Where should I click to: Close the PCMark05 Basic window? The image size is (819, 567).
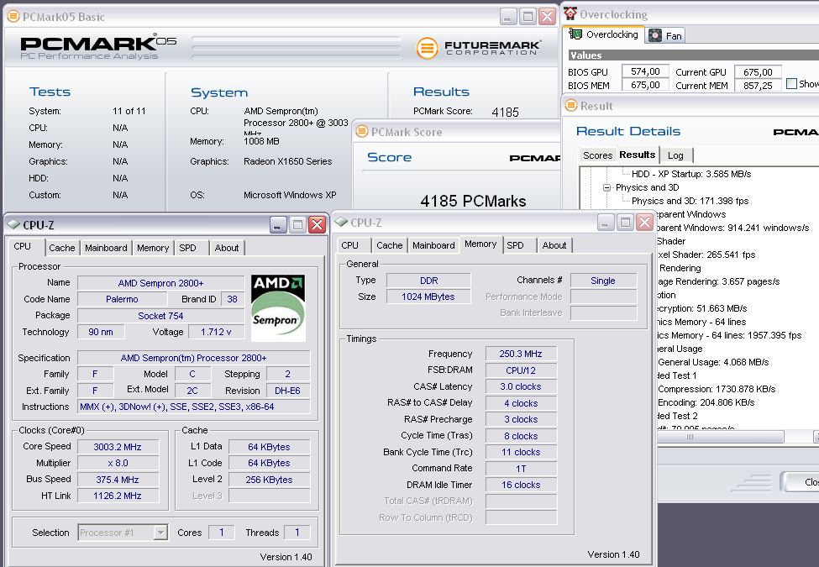tap(547, 17)
